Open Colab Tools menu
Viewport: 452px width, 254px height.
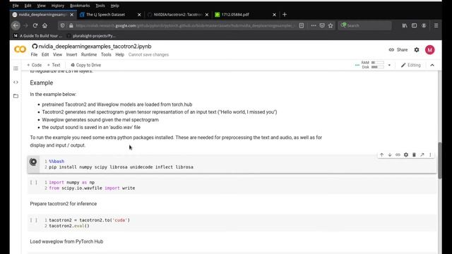[x=106, y=55]
